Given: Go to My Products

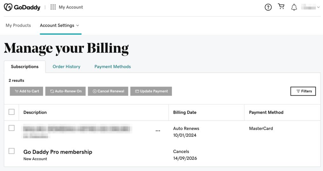Looking at the screenshot, I should click(18, 25).
